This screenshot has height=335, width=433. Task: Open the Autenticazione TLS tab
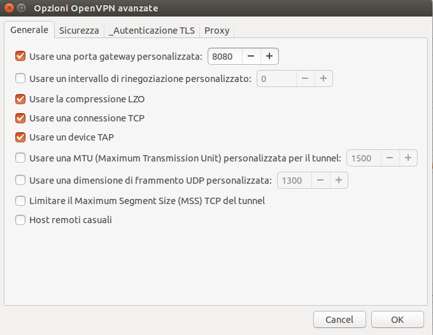pos(152,31)
